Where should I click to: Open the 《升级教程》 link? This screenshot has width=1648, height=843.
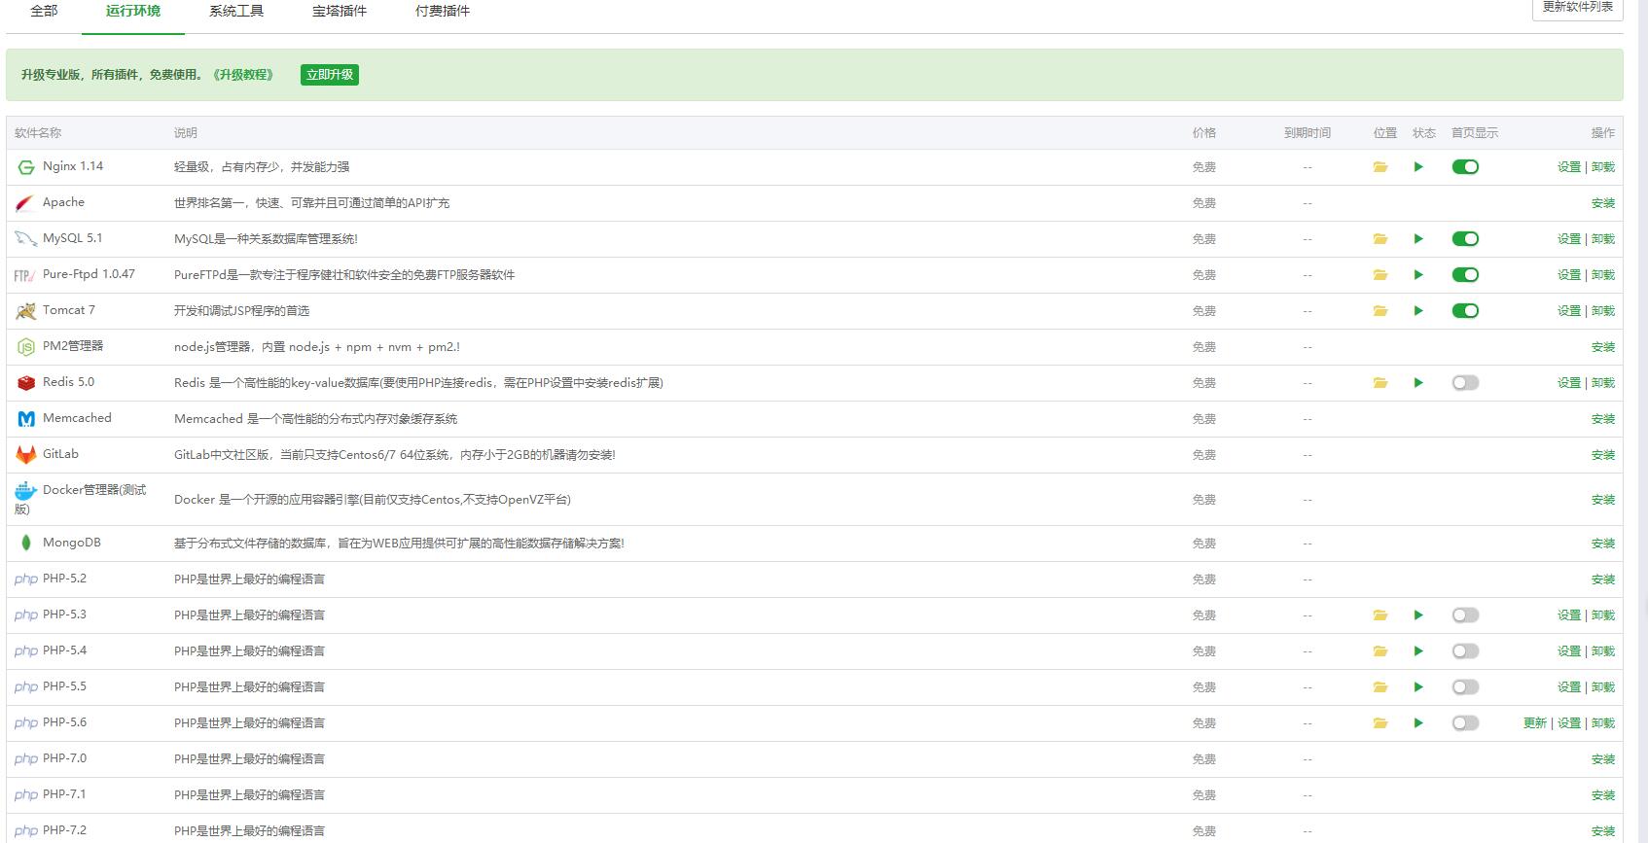tap(243, 75)
